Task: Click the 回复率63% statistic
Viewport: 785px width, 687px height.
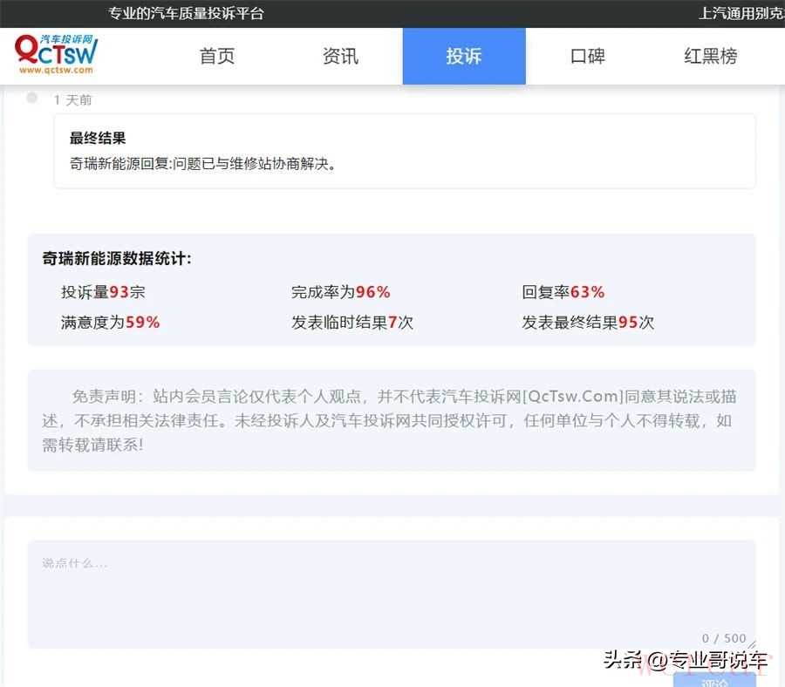Action: [563, 292]
